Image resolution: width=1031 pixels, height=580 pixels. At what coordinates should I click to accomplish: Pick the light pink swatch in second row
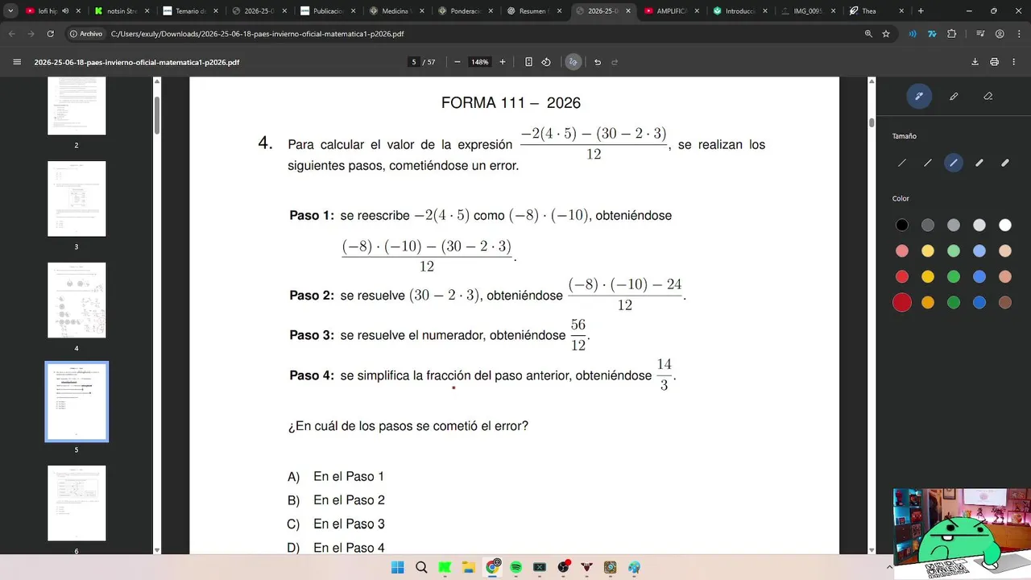902,251
